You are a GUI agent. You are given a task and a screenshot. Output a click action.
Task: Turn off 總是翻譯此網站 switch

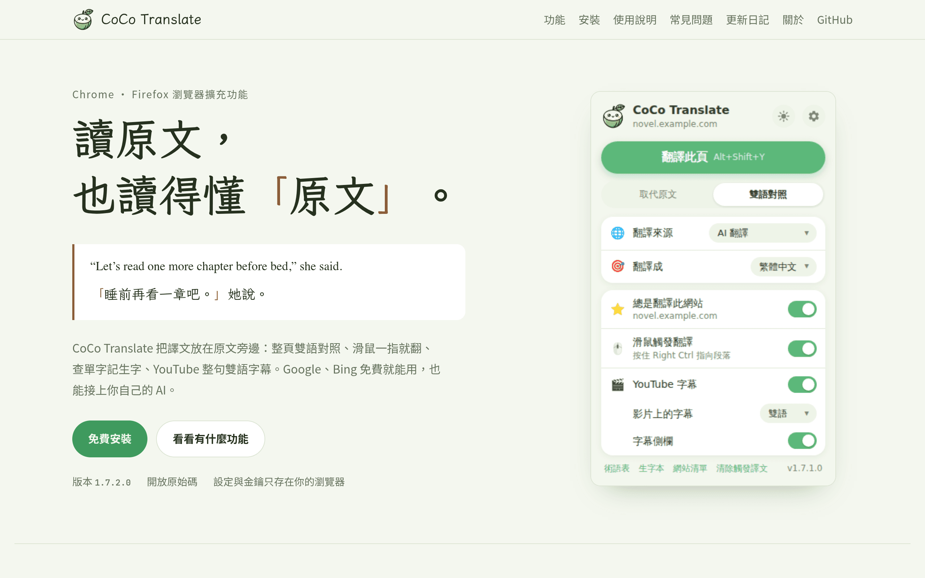pyautogui.click(x=802, y=309)
